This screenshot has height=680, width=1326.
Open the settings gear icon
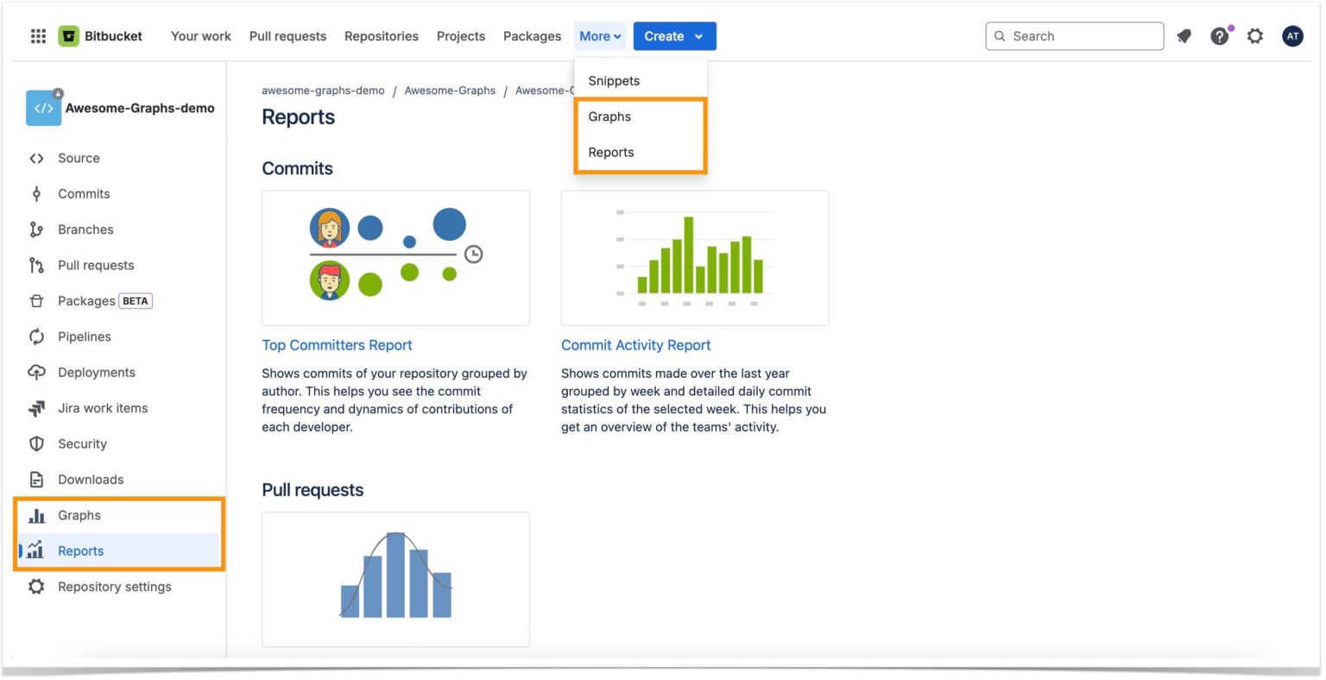[1255, 35]
